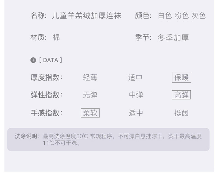The height and width of the screenshot is (173, 219).
Task: Click the plus icon beside DATA
Action: [33, 60]
